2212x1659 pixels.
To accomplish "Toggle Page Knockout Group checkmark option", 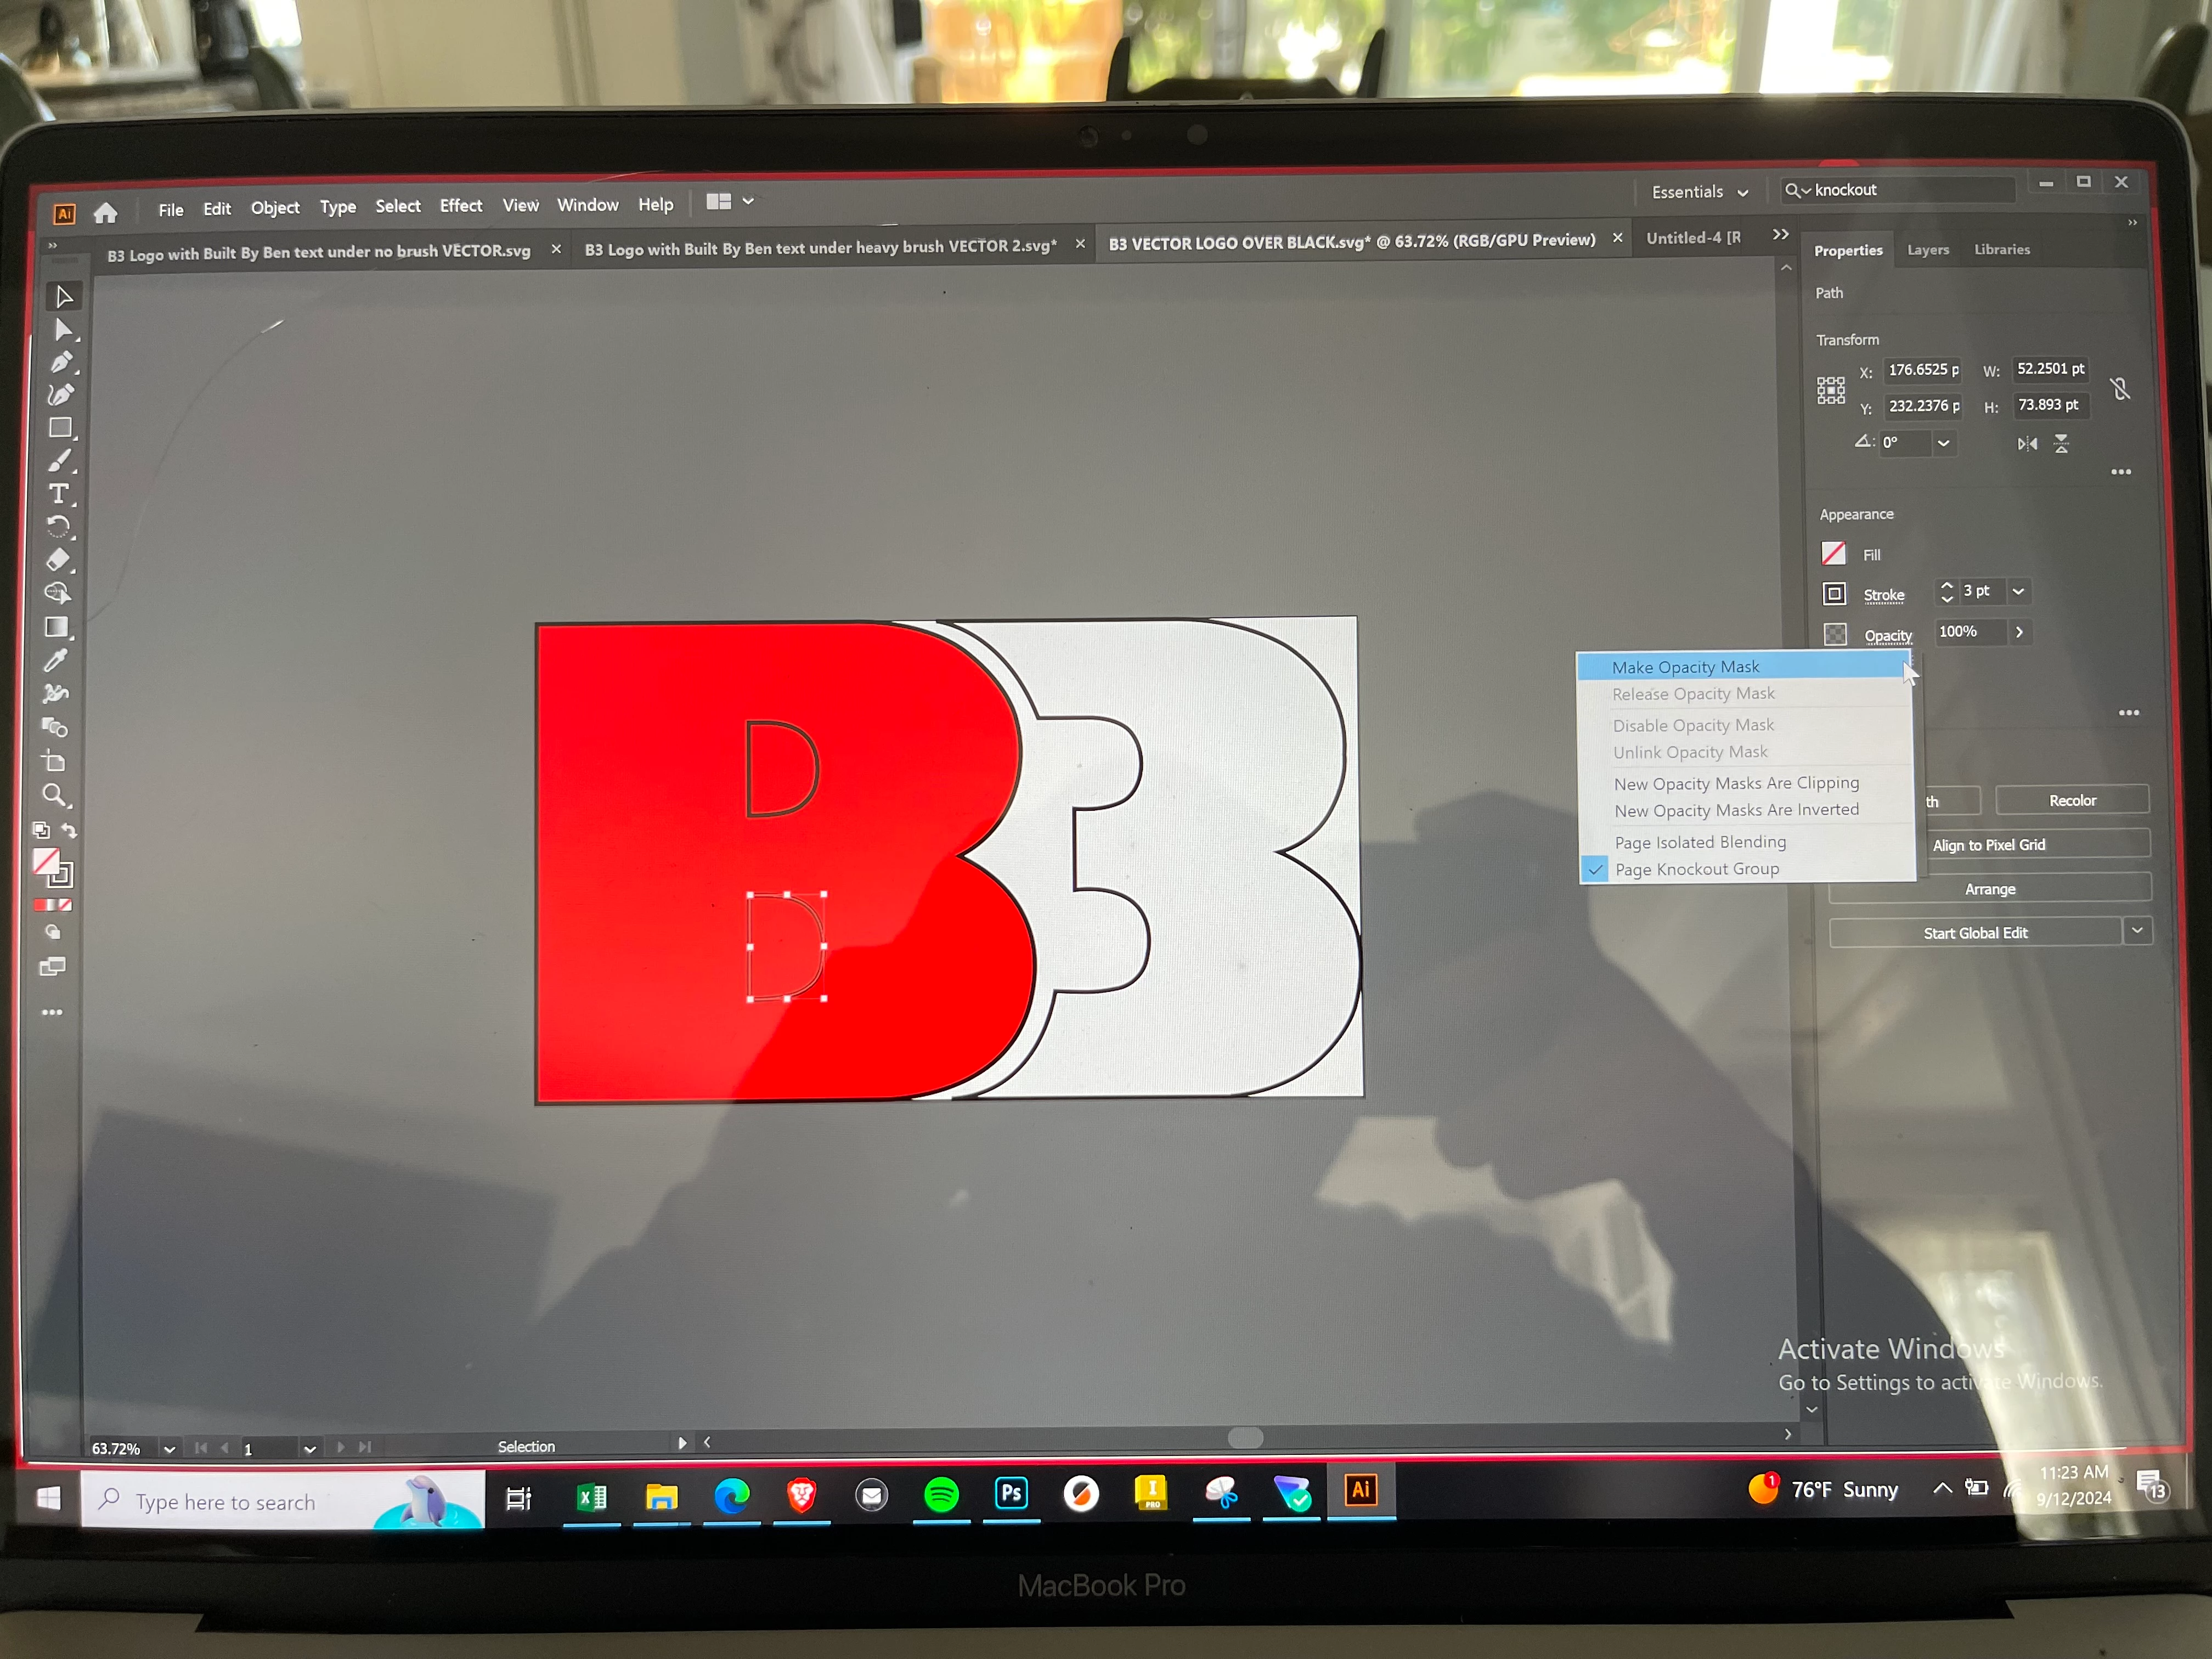I will (1697, 870).
